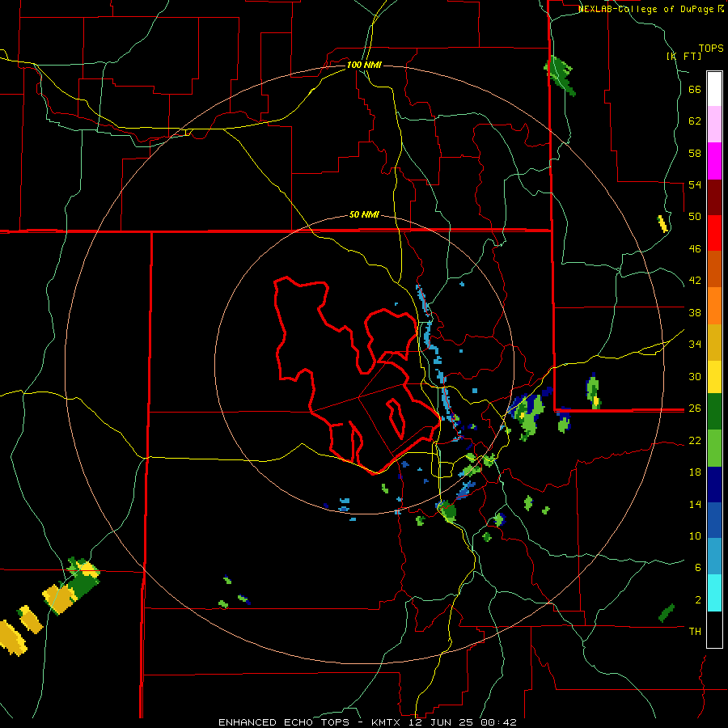Select the dark orange legend color band

point(714,269)
